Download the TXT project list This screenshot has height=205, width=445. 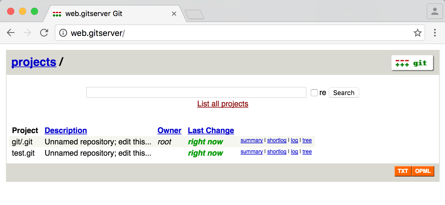click(x=403, y=171)
